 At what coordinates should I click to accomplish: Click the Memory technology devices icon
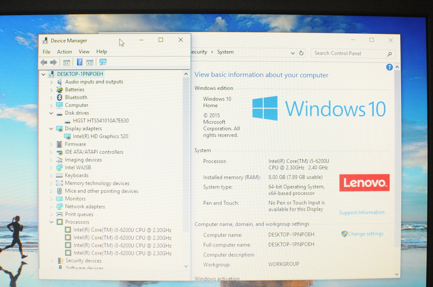pos(59,183)
